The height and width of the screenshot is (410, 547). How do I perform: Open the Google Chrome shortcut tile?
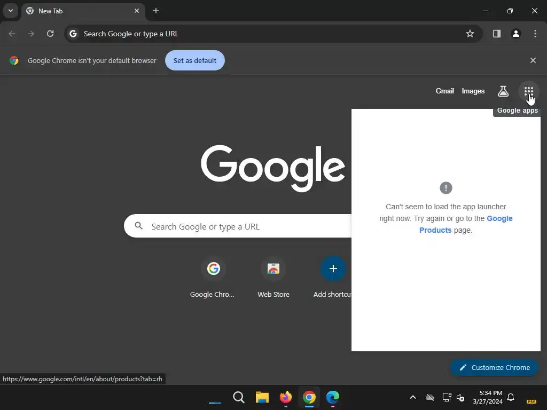point(213,277)
